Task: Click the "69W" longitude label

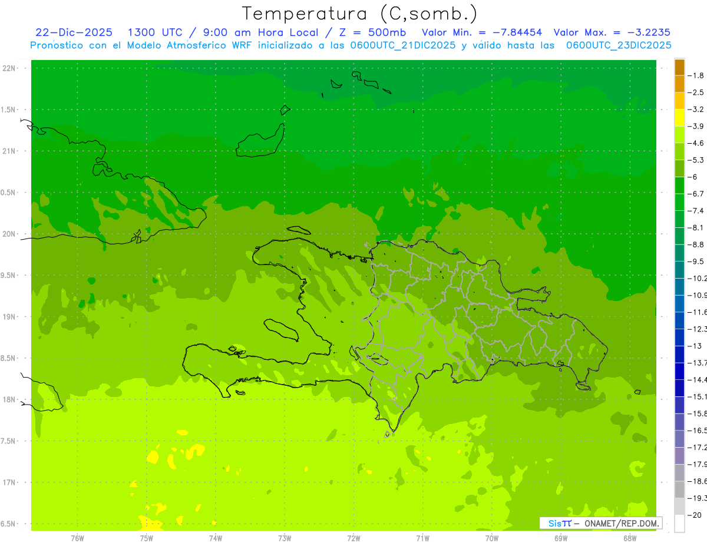Action: pos(561,538)
